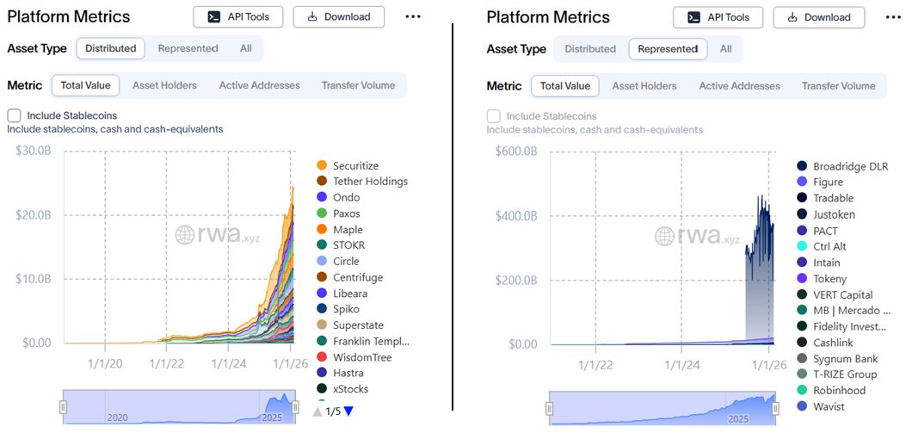Viewport: 912px width, 433px height.
Task: Click left handle of left chart range slider
Action: (x=63, y=407)
